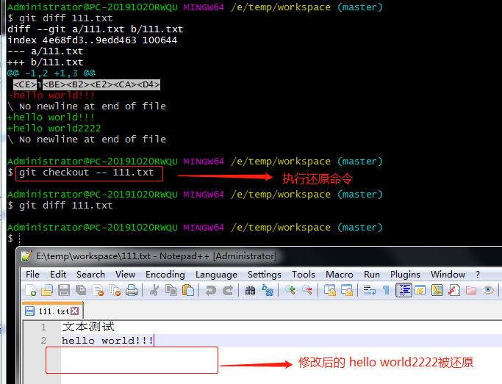
Task: Click the New file icon in Notepad++
Action: click(x=30, y=290)
